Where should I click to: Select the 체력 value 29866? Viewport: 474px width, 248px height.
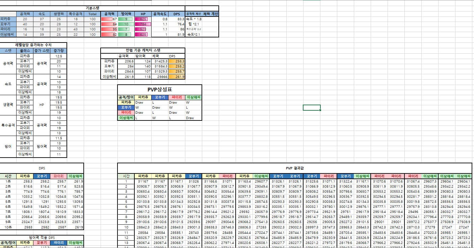[160, 77]
